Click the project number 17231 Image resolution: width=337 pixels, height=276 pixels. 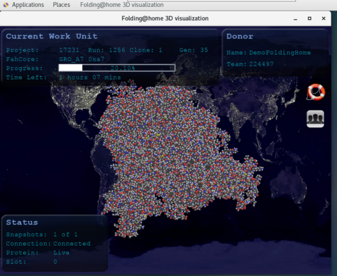[x=69, y=50]
